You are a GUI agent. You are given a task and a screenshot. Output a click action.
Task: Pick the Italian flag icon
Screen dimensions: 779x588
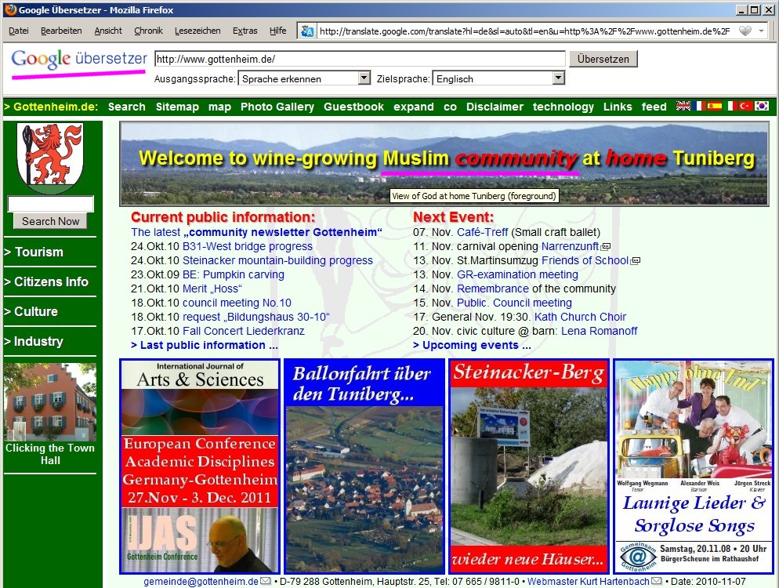pos(730,107)
